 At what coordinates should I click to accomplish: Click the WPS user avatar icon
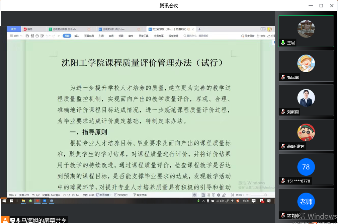point(269,29)
